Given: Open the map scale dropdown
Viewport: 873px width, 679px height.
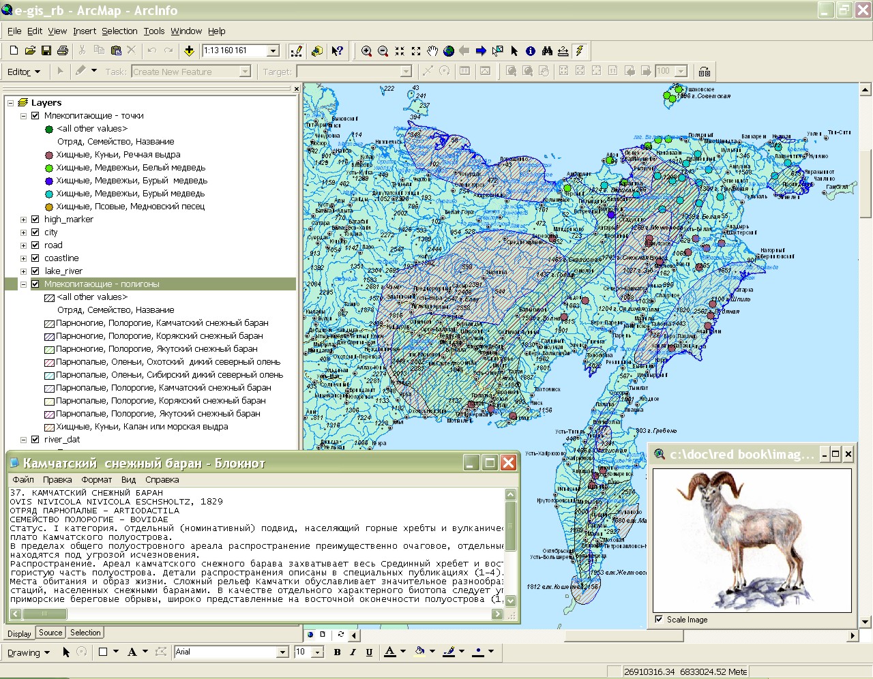Looking at the screenshot, I should click(273, 51).
